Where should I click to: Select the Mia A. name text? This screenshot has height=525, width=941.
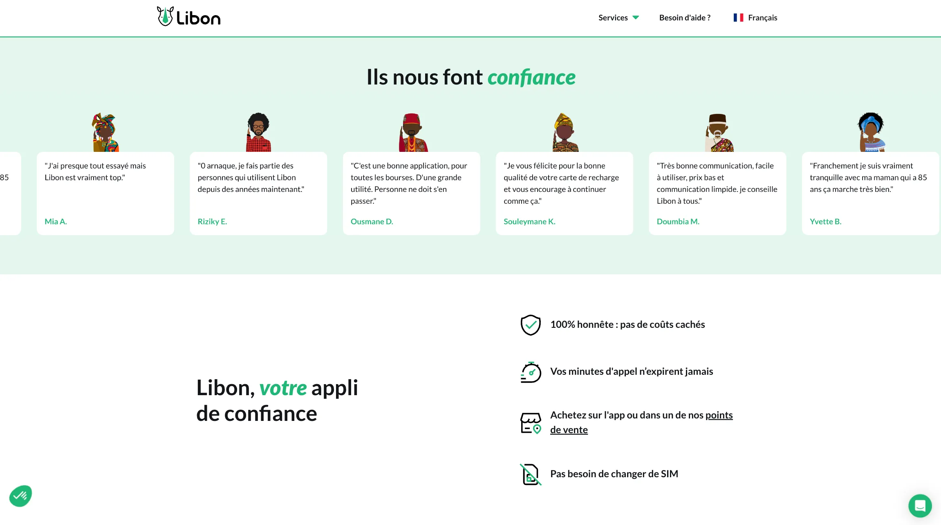(56, 221)
